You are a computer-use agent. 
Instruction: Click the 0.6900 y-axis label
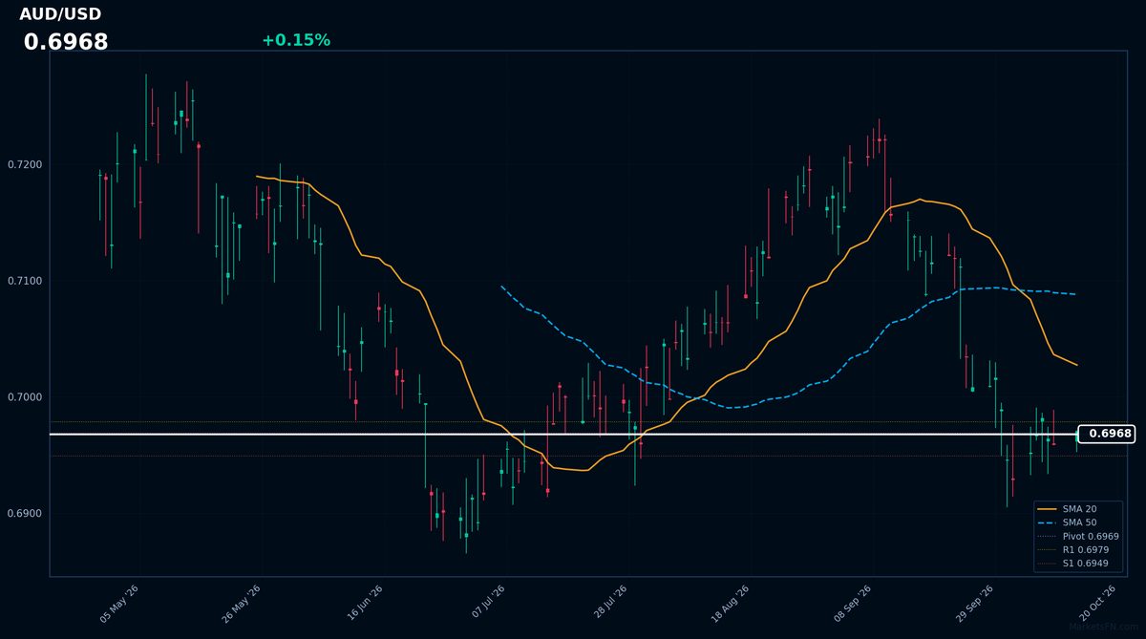pyautogui.click(x=26, y=514)
